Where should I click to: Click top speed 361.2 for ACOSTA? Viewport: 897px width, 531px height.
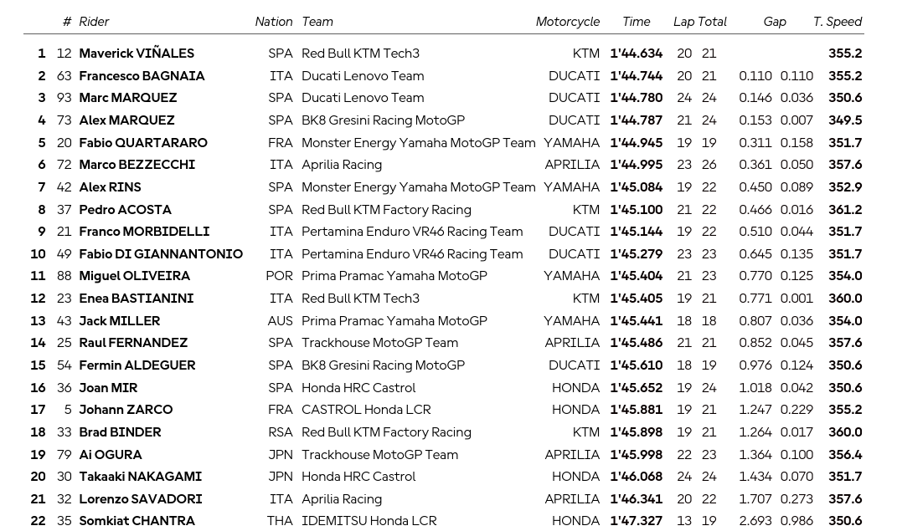click(x=845, y=210)
